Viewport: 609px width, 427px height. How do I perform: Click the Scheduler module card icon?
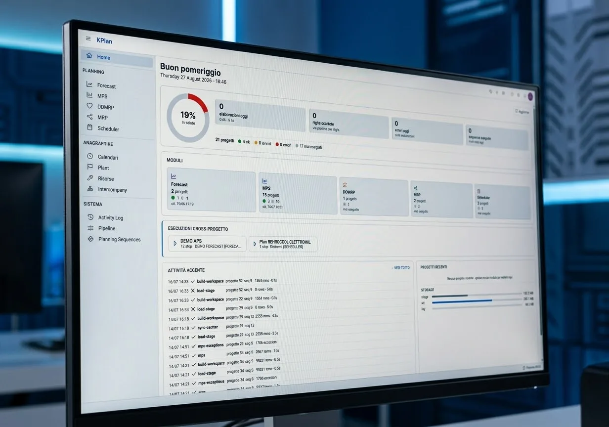(478, 191)
